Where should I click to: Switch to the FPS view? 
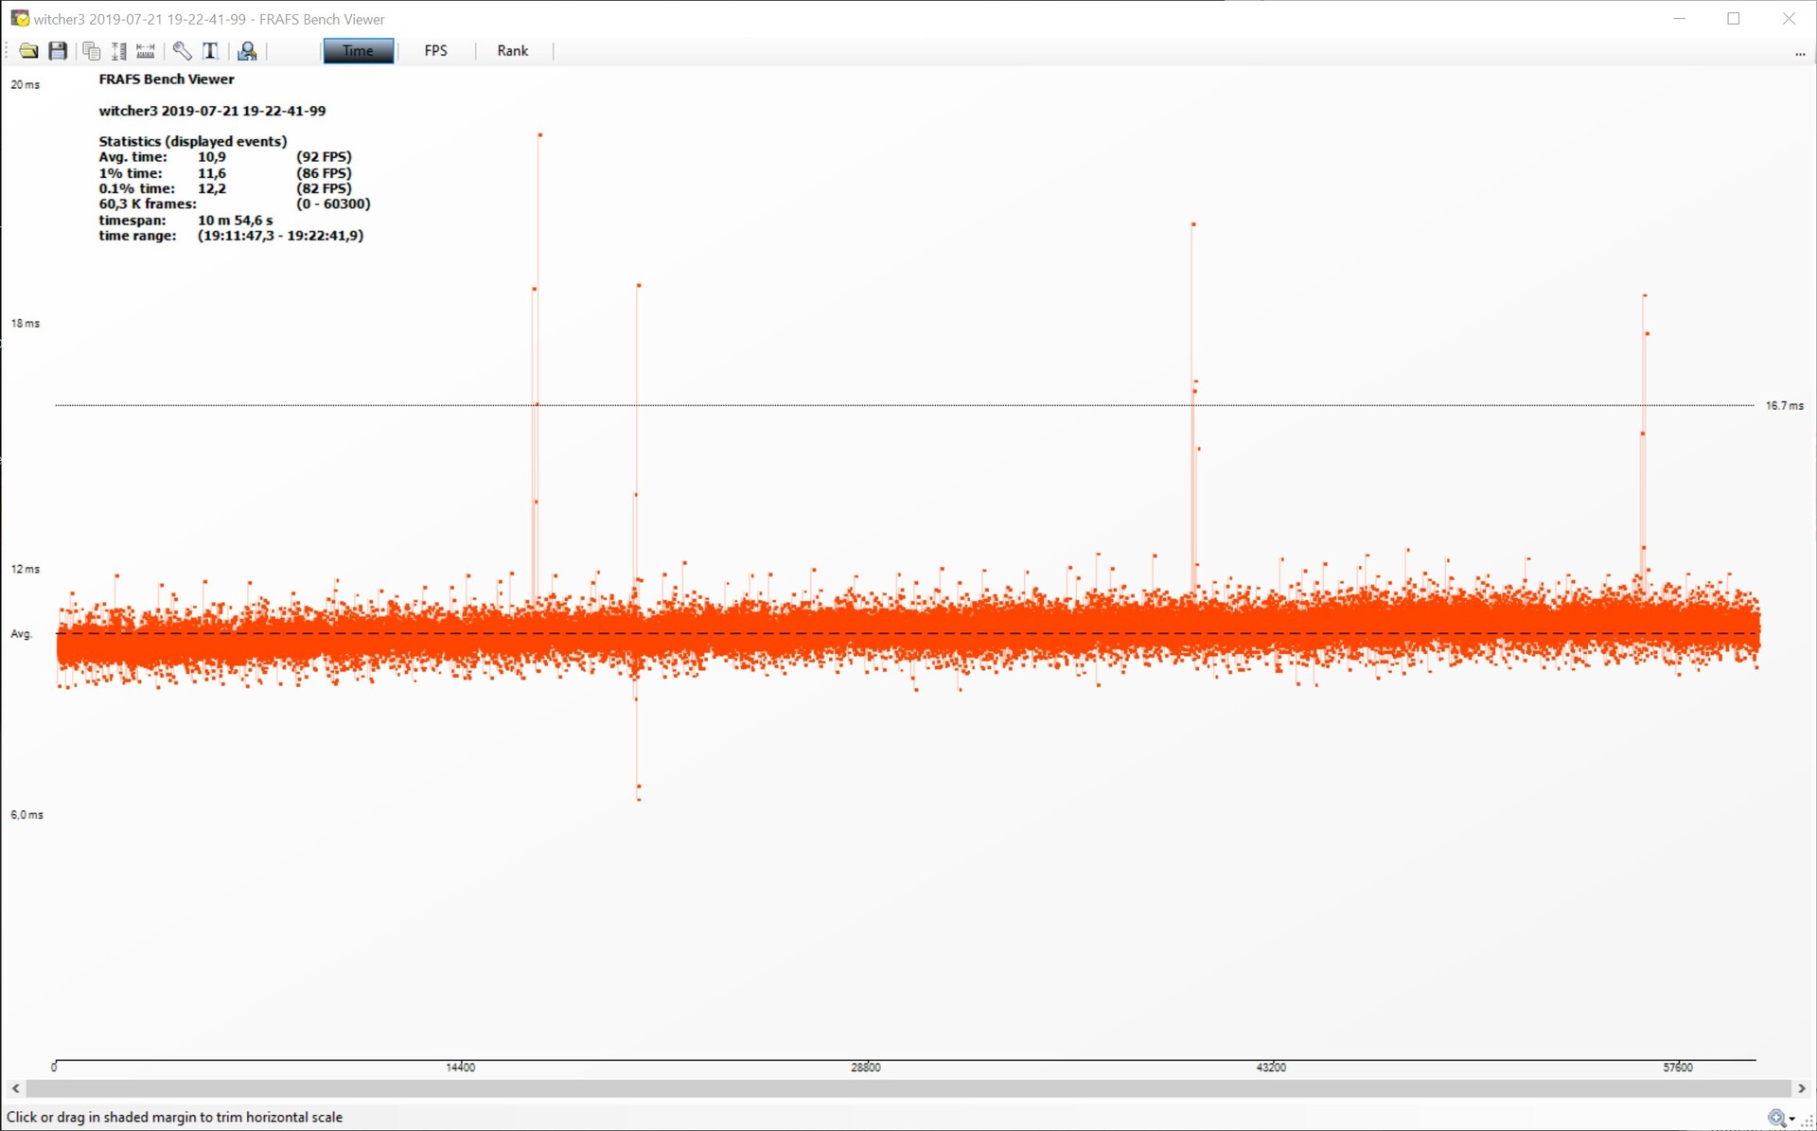tap(435, 51)
